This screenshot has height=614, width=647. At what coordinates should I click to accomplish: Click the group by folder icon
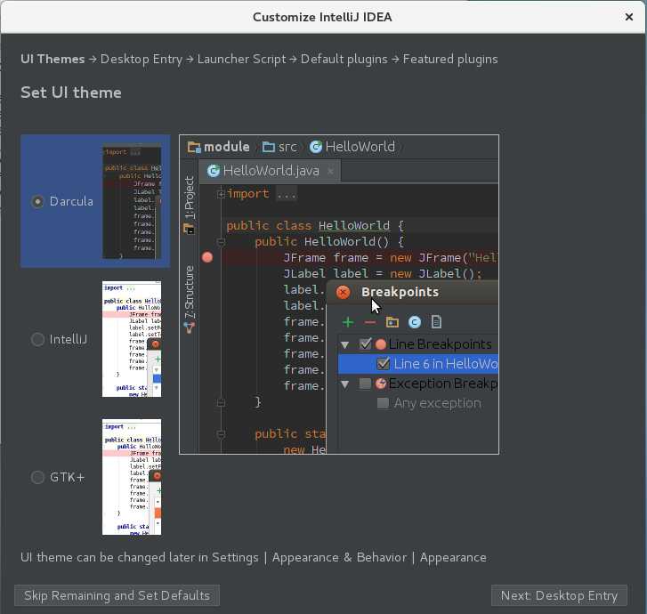pyautogui.click(x=392, y=322)
